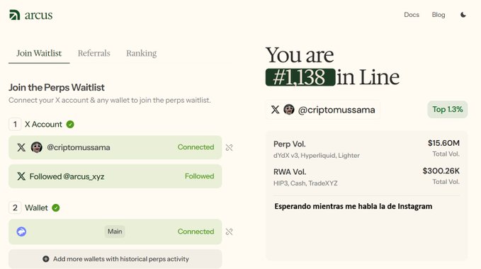The image size is (481, 269).
Task: Open the Docs link
Action: click(x=412, y=15)
